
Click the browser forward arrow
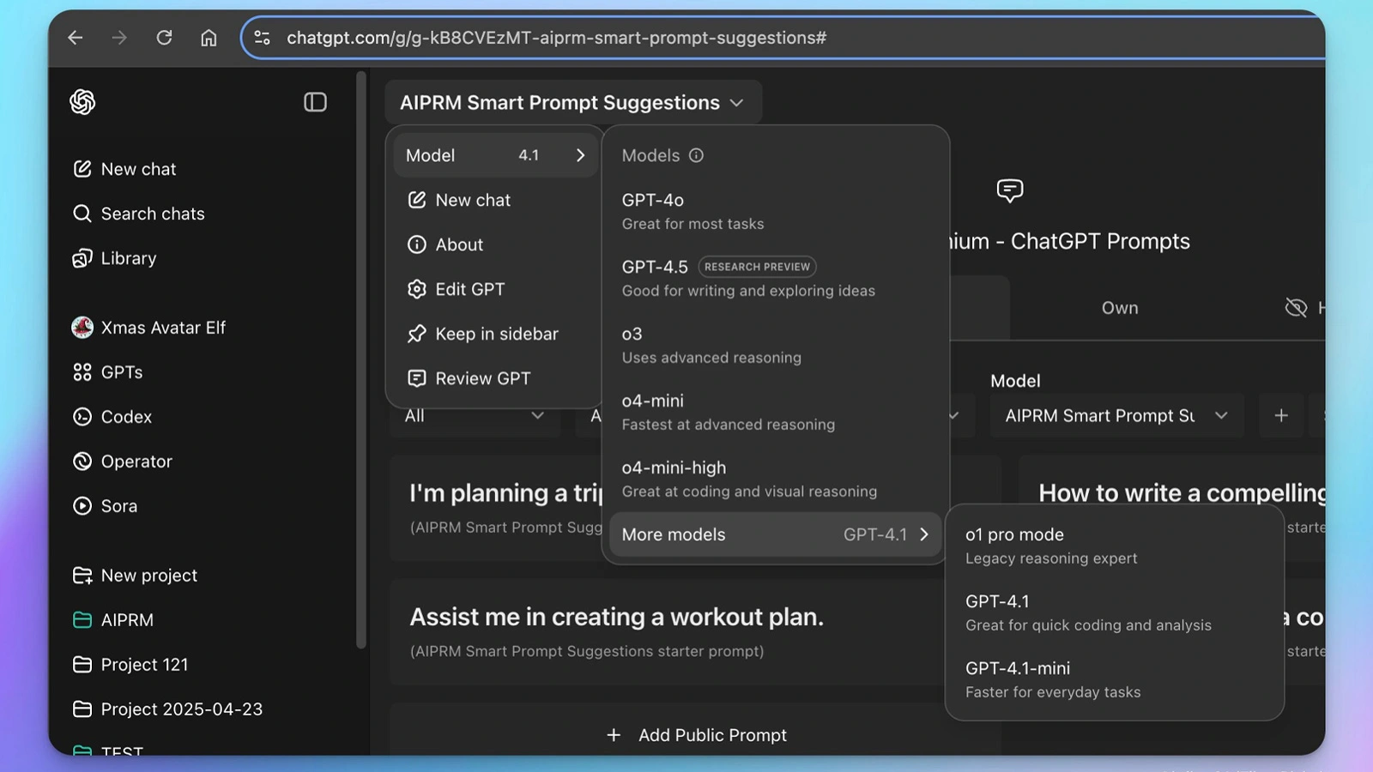coord(119,38)
